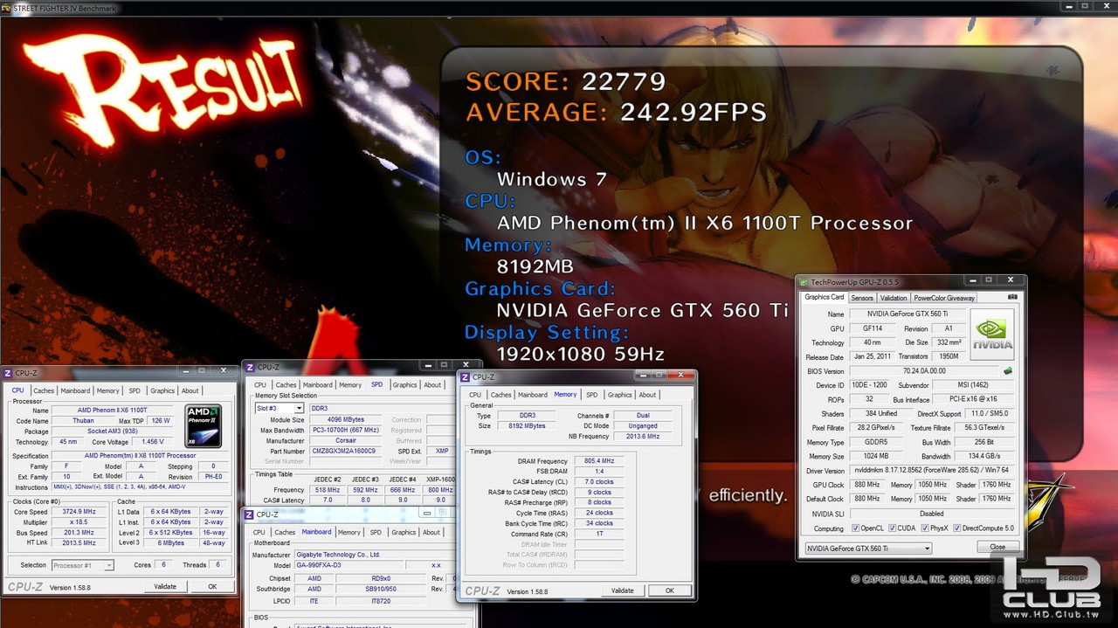Click the Southbridge value SB910/950
This screenshot has width=1118, height=628.
[381, 589]
